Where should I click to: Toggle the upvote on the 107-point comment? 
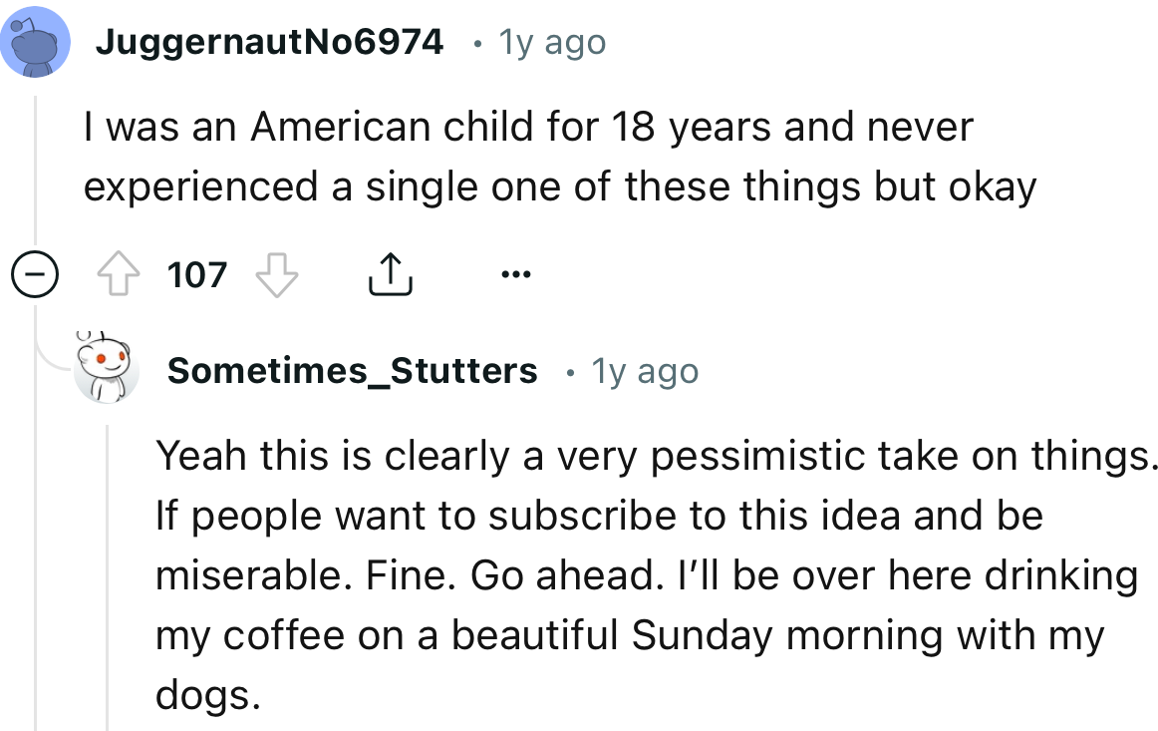pos(120,274)
